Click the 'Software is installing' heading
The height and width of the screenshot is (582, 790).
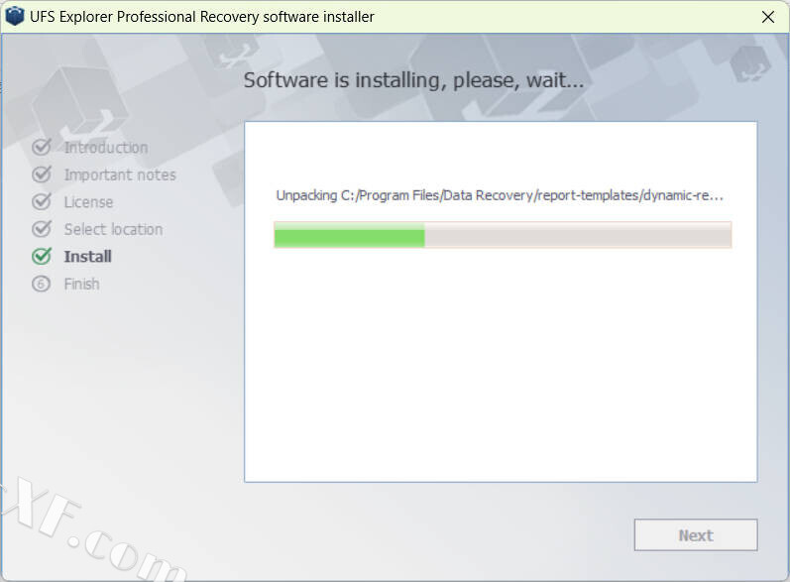pyautogui.click(x=413, y=80)
